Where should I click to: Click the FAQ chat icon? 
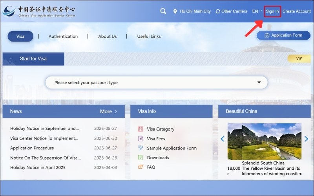(141, 167)
